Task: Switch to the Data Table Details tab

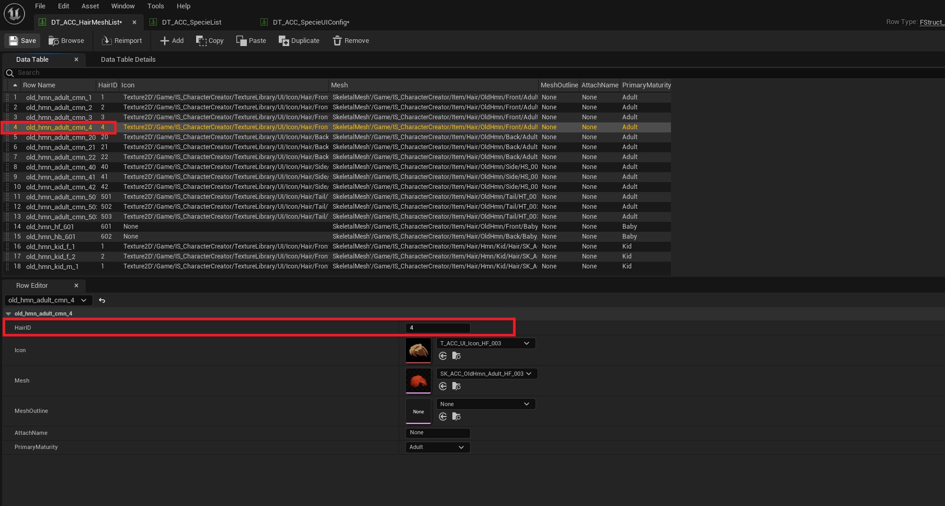Action: point(128,60)
